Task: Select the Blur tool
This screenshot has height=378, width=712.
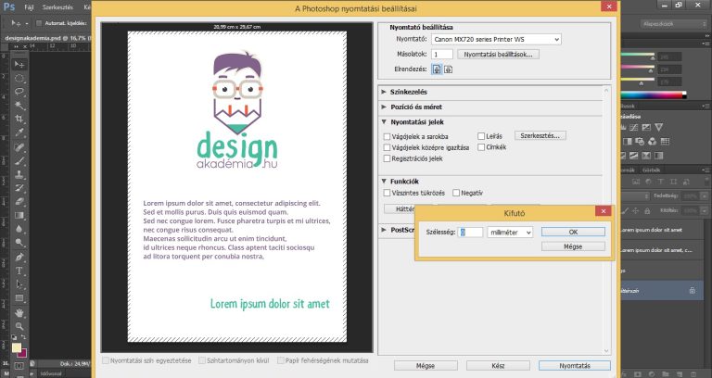Action: (x=19, y=229)
